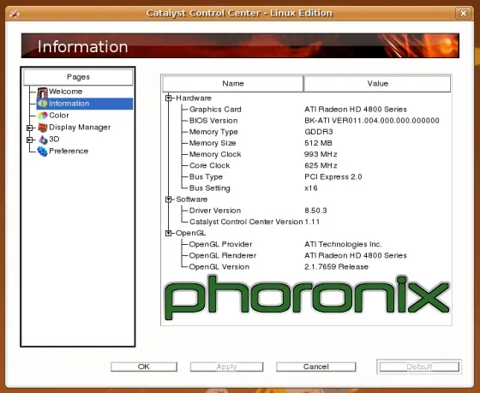The height and width of the screenshot is (393, 480).
Task: Select the OpenGL Version row
Action: click(307, 266)
